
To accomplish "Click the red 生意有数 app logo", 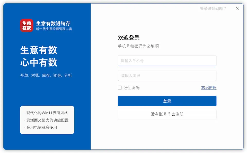I will click(27, 25).
